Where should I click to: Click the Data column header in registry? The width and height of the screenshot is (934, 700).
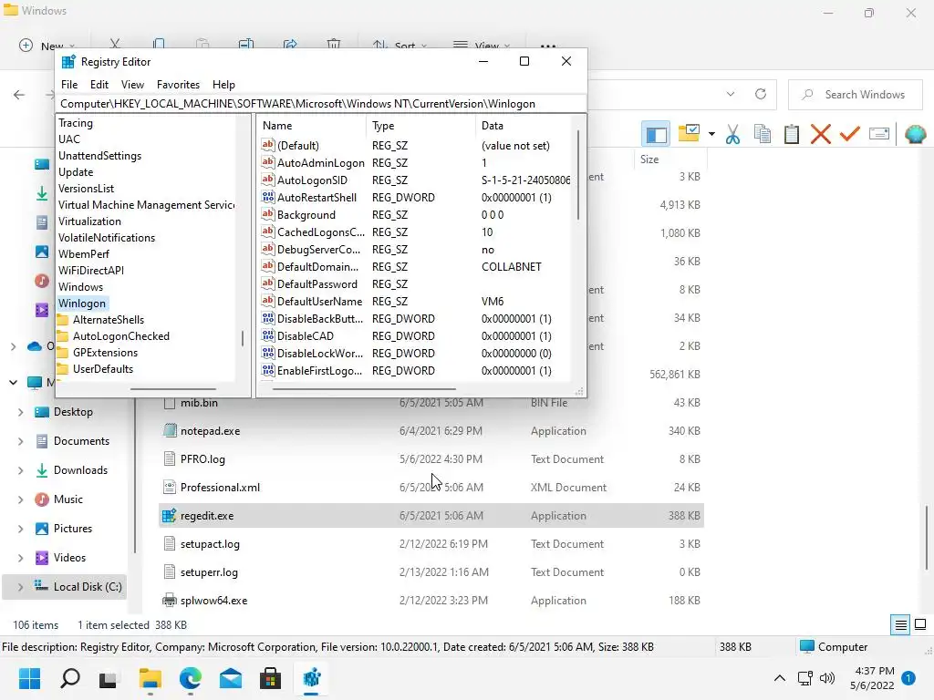[x=524, y=126]
